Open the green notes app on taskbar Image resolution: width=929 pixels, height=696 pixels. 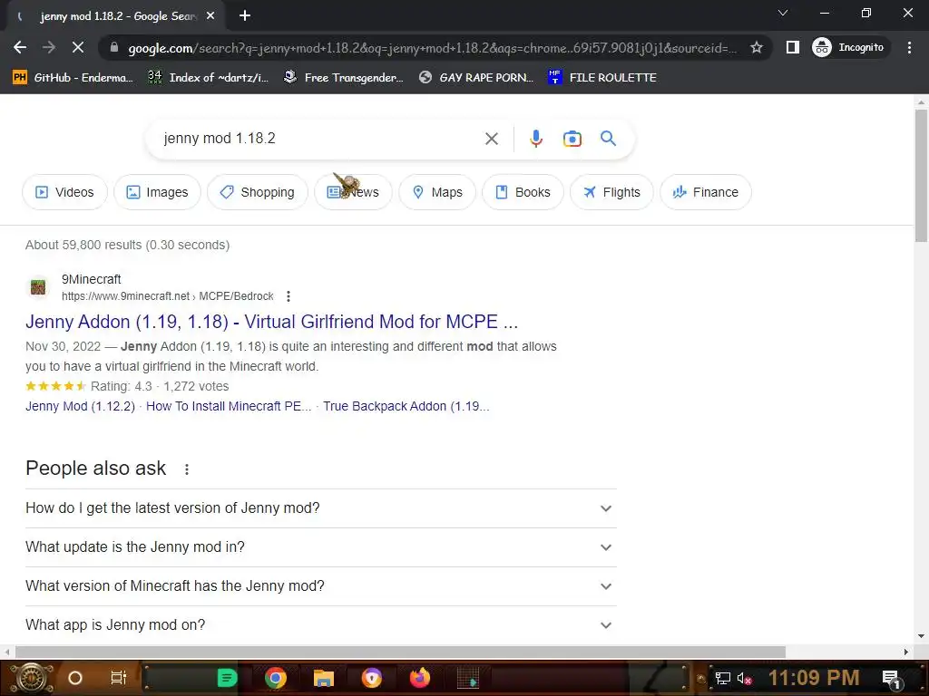[x=227, y=678]
